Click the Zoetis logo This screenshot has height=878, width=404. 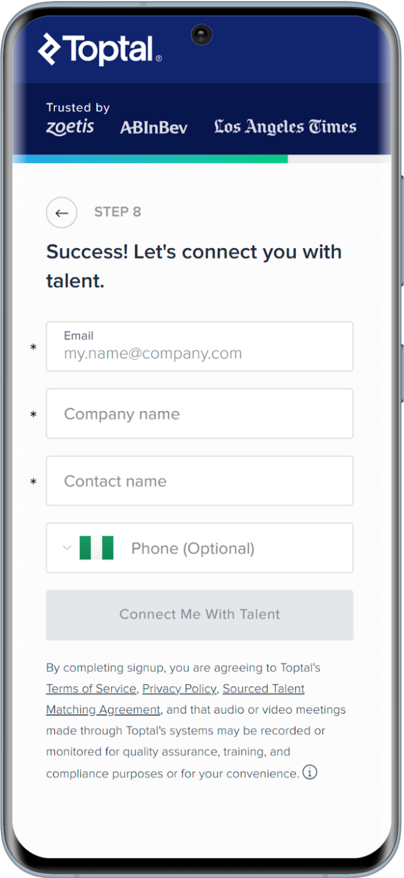click(x=70, y=126)
